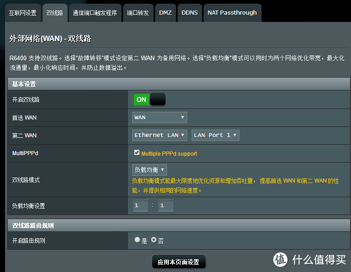The width and height of the screenshot is (351, 272).
Task: Open the 通信端口触发程序 tab
Action: pos(95,13)
